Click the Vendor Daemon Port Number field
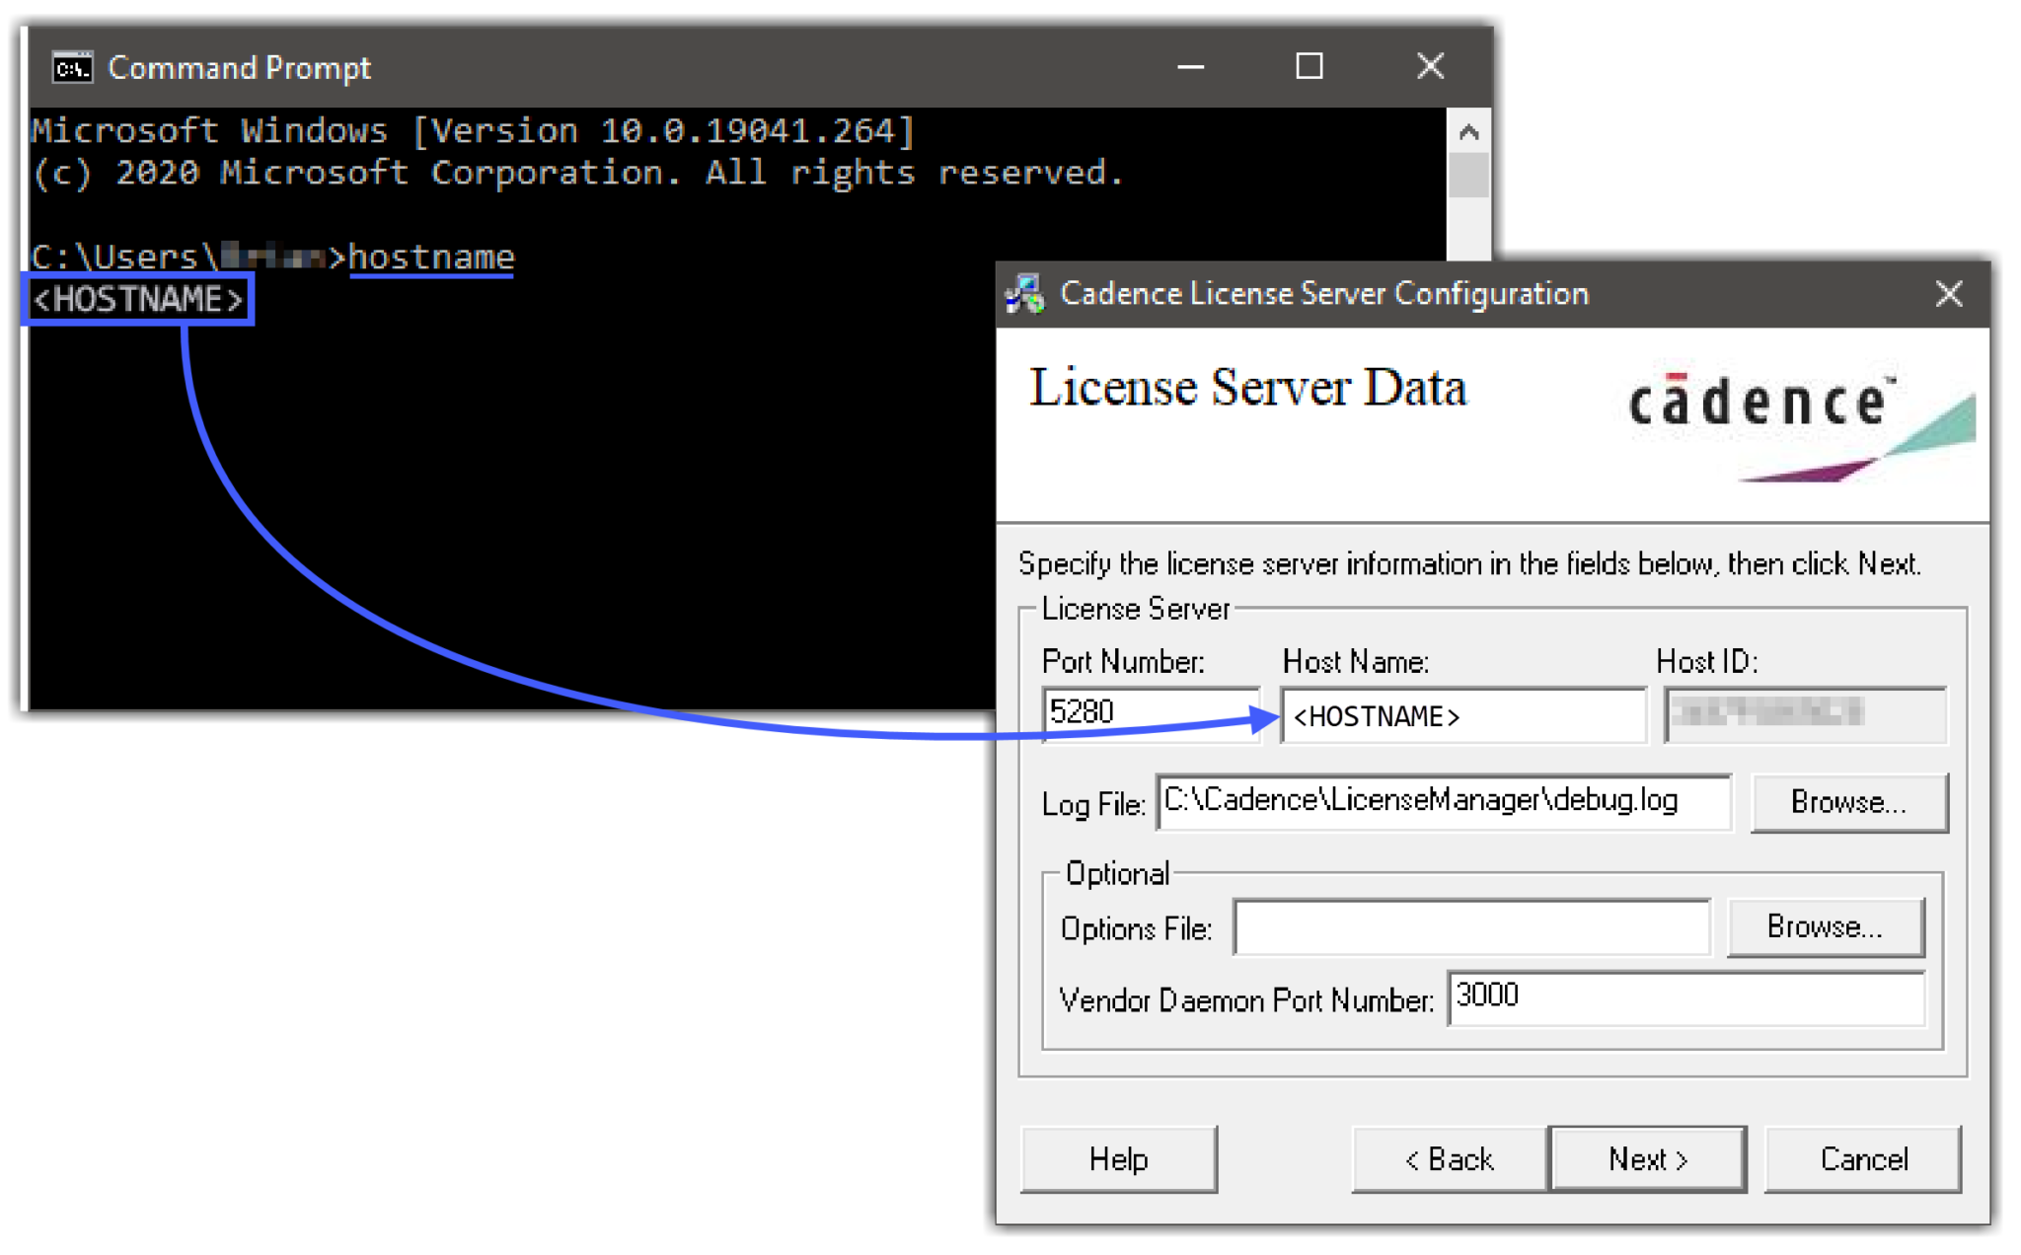This screenshot has height=1255, width=2021. (x=1684, y=997)
